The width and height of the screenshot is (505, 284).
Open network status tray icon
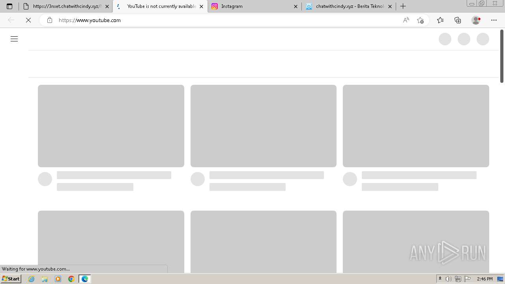pos(458,279)
